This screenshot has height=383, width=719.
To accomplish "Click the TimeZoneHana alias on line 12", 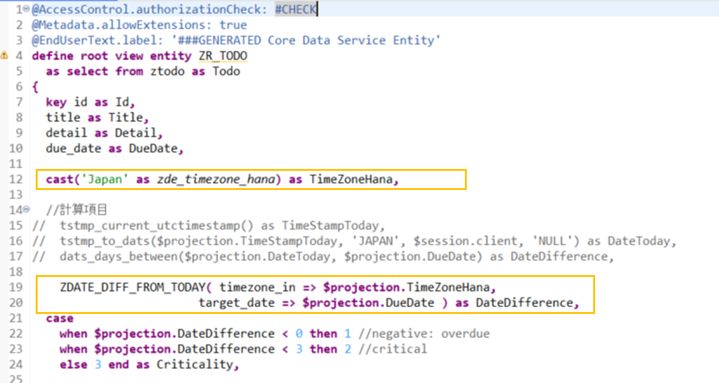I will (x=351, y=179).
